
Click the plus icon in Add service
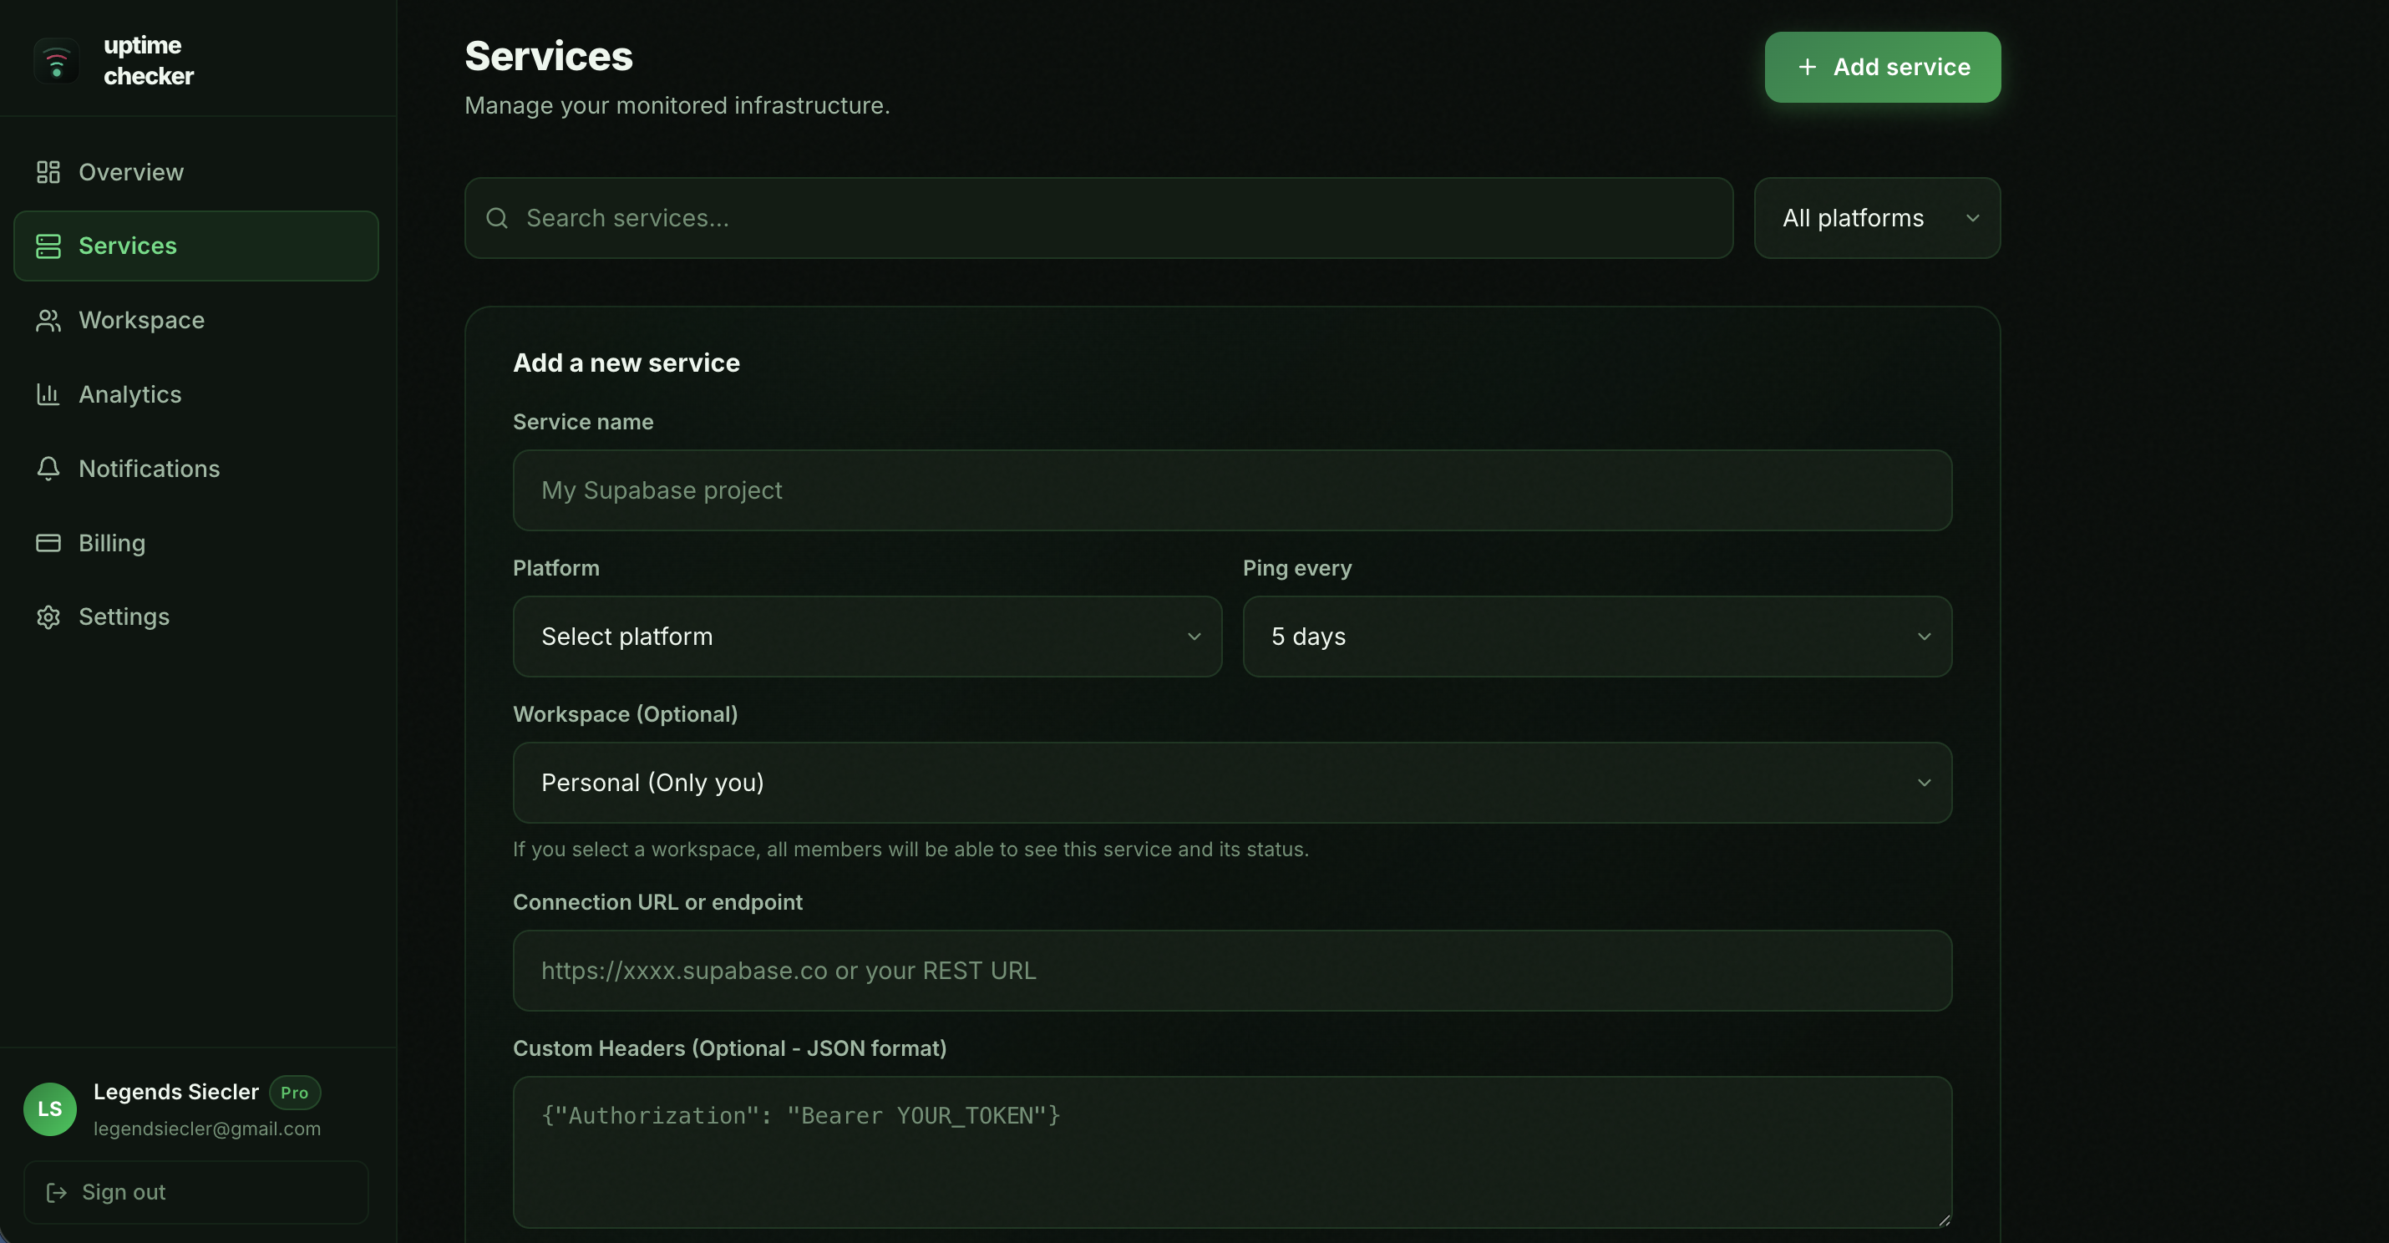click(1807, 67)
